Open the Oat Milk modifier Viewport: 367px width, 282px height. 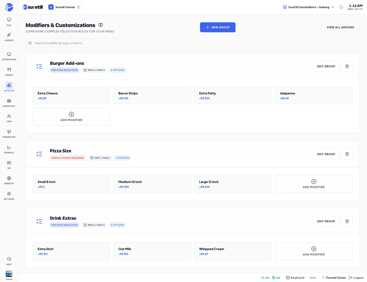152,251
